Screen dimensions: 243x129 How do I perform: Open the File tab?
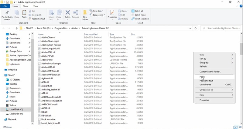pyautogui.click(x=5, y=6)
